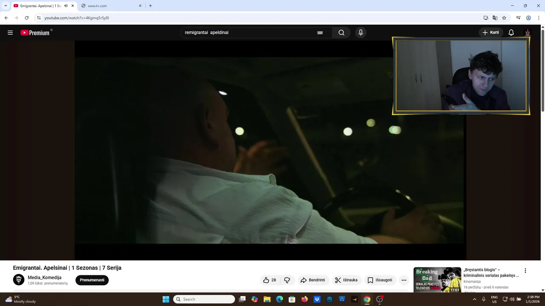Open Firefox from taskbar
The image size is (545, 306).
tap(304, 299)
